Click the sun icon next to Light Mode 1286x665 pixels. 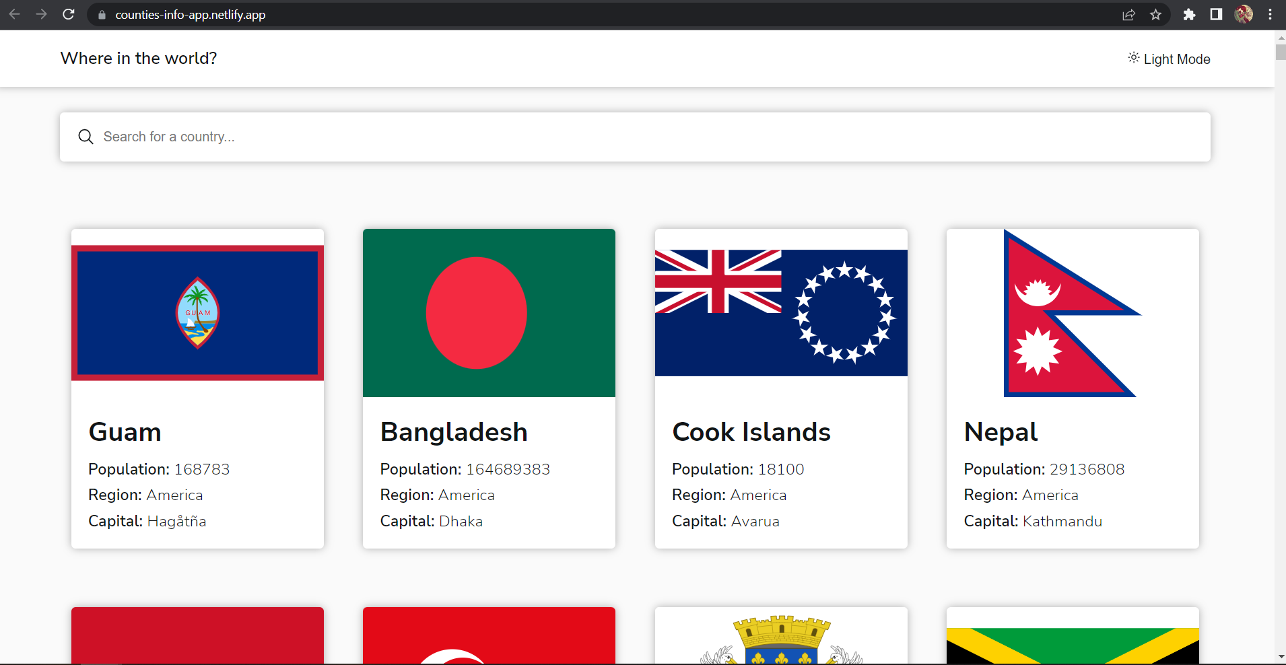[1133, 59]
